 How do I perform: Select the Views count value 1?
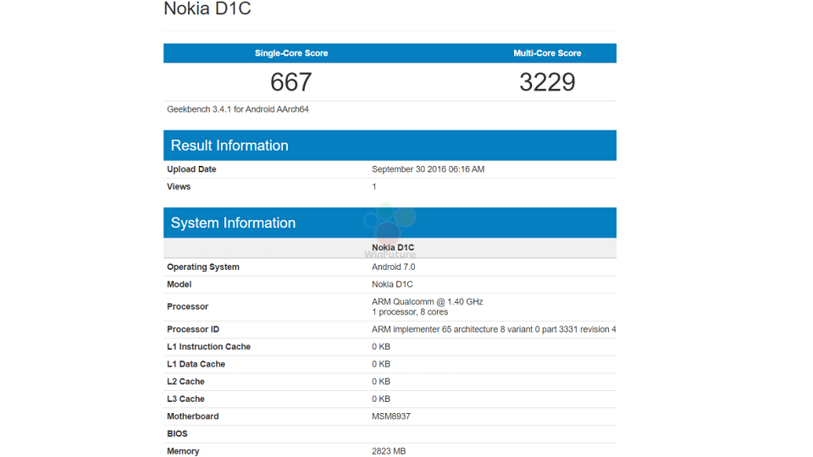coord(374,186)
